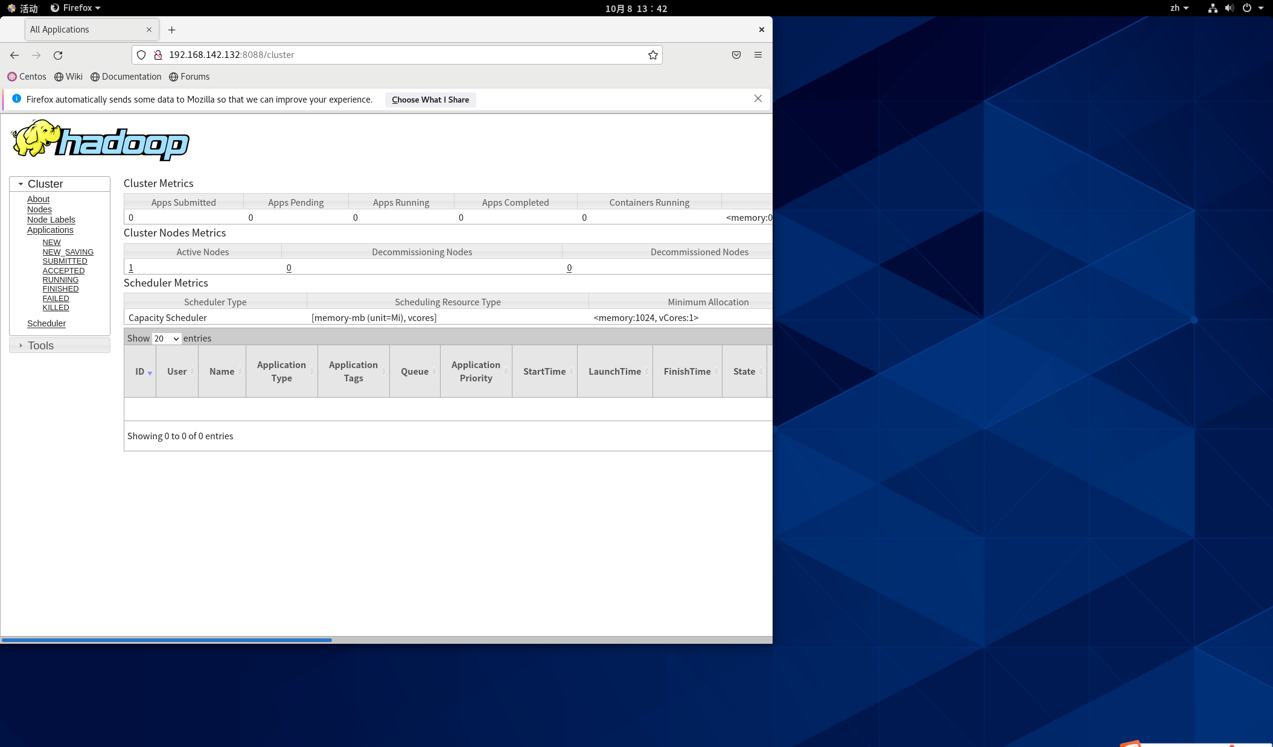Open the zh input language menu
The image size is (1273, 747).
click(1178, 8)
